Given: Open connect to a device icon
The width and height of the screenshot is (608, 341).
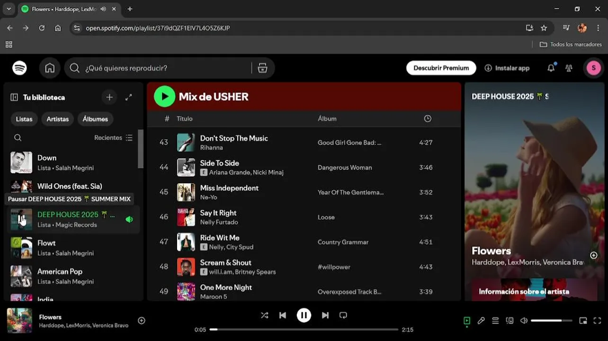Looking at the screenshot, I should (x=510, y=321).
